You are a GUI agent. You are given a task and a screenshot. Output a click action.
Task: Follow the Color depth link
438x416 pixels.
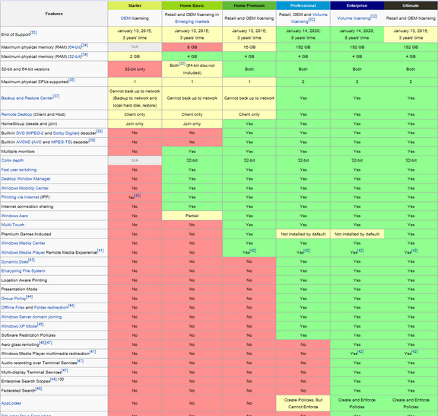[x=12, y=161]
